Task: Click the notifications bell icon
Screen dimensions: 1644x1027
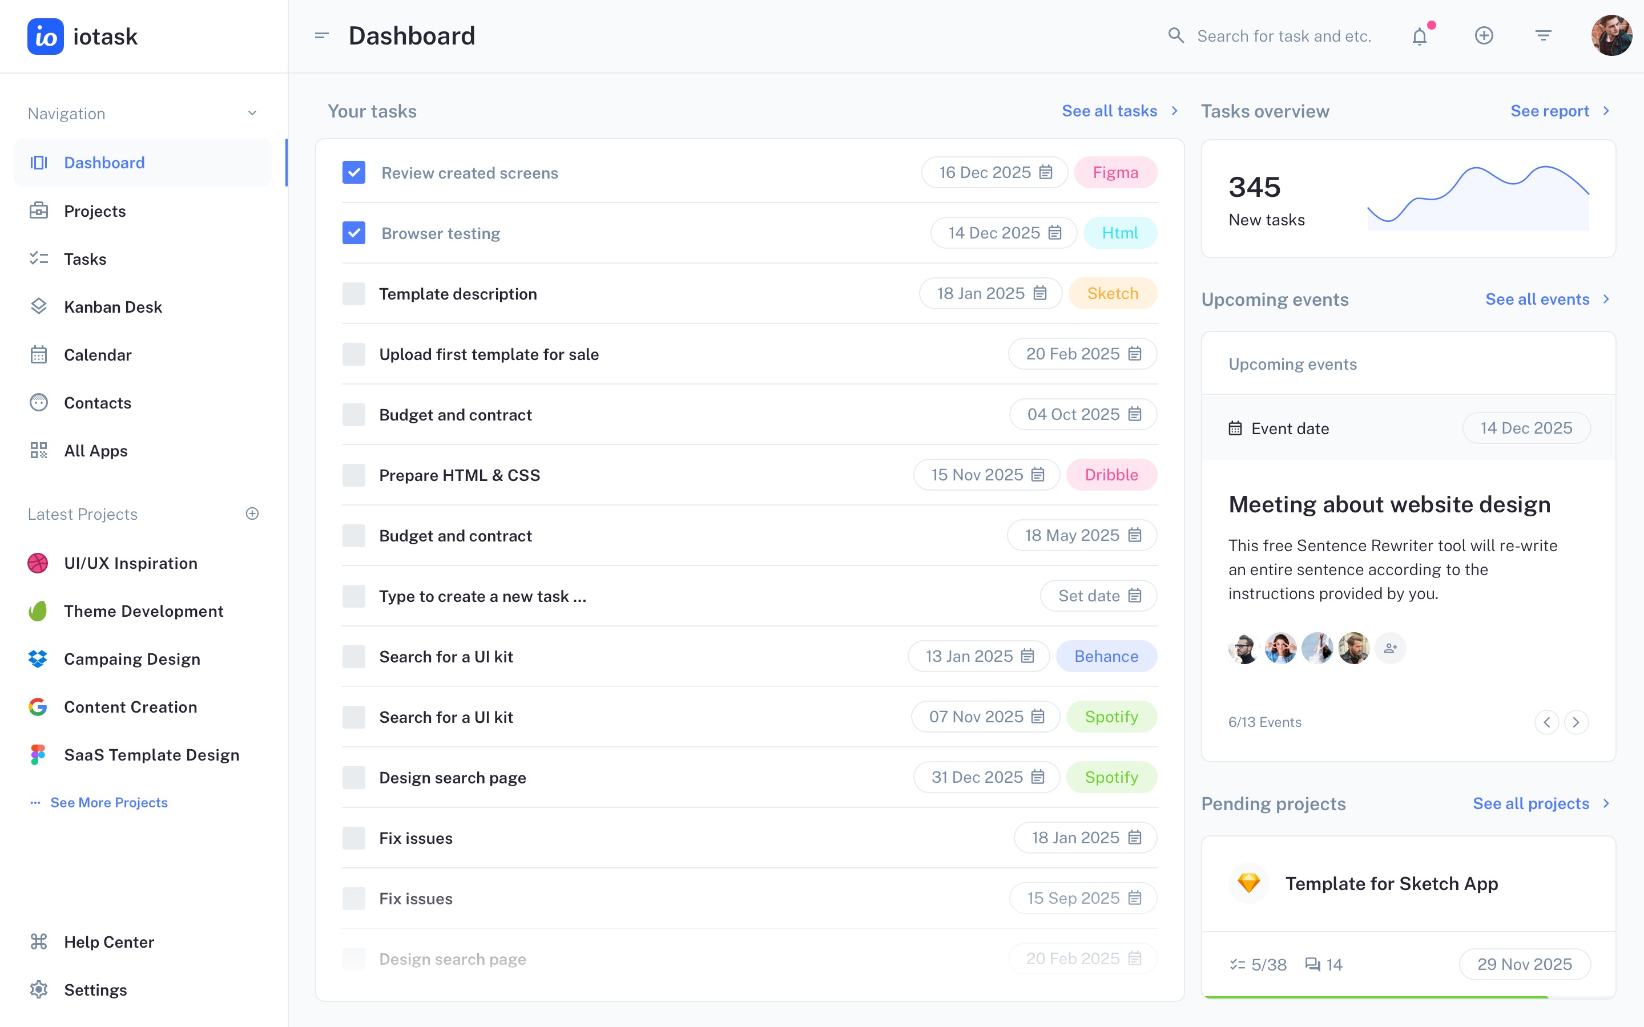Action: 1419,36
